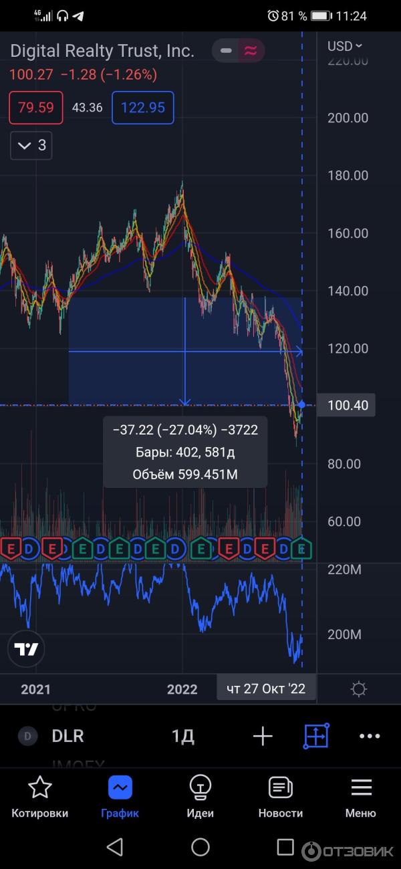This screenshot has width=401, height=869.
Task: Tap the Digital Realty Trust, Inc. title
Action: 102,50
